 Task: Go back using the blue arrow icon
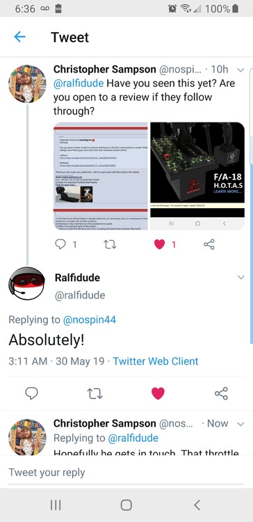pos(19,37)
